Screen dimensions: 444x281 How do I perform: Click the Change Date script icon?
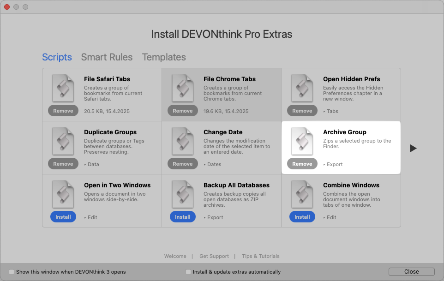tap(182, 141)
